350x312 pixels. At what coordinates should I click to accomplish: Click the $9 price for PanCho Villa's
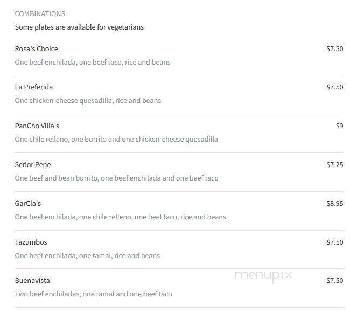(x=340, y=126)
